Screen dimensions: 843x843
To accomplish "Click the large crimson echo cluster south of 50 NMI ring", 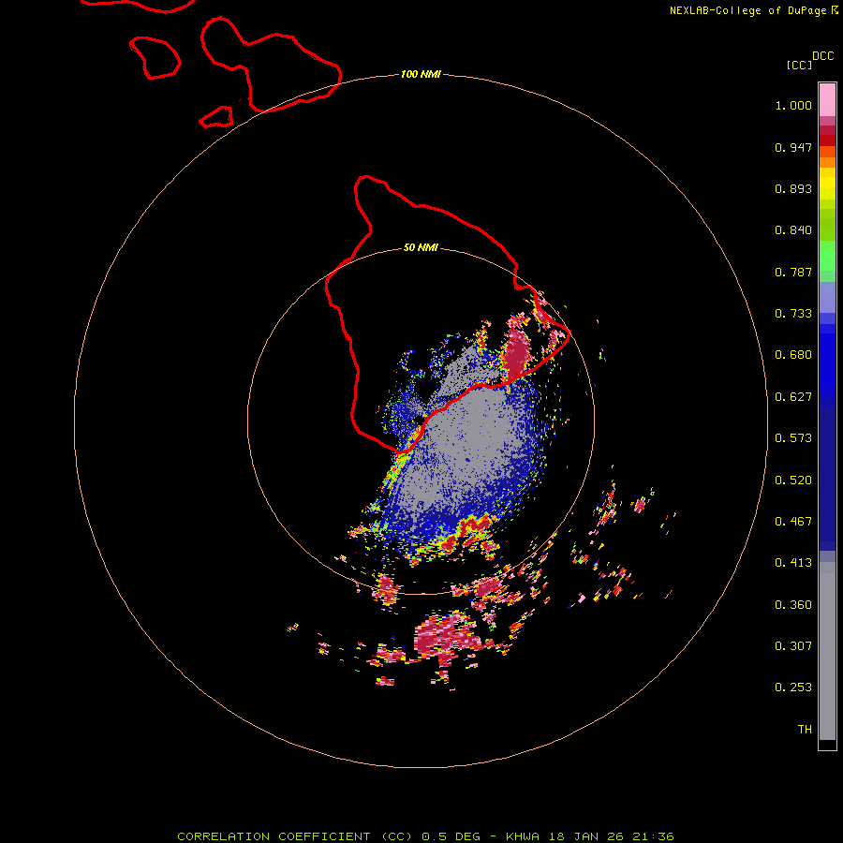I will [446, 637].
